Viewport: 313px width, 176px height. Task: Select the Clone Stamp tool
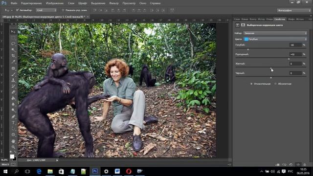pos(13,80)
